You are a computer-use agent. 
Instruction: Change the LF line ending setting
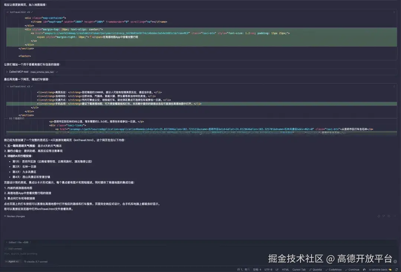click(277, 269)
